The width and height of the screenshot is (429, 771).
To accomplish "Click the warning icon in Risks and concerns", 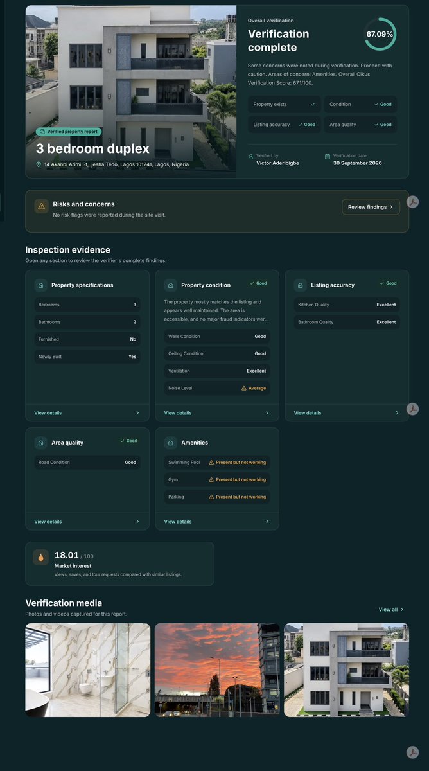I will (42, 206).
